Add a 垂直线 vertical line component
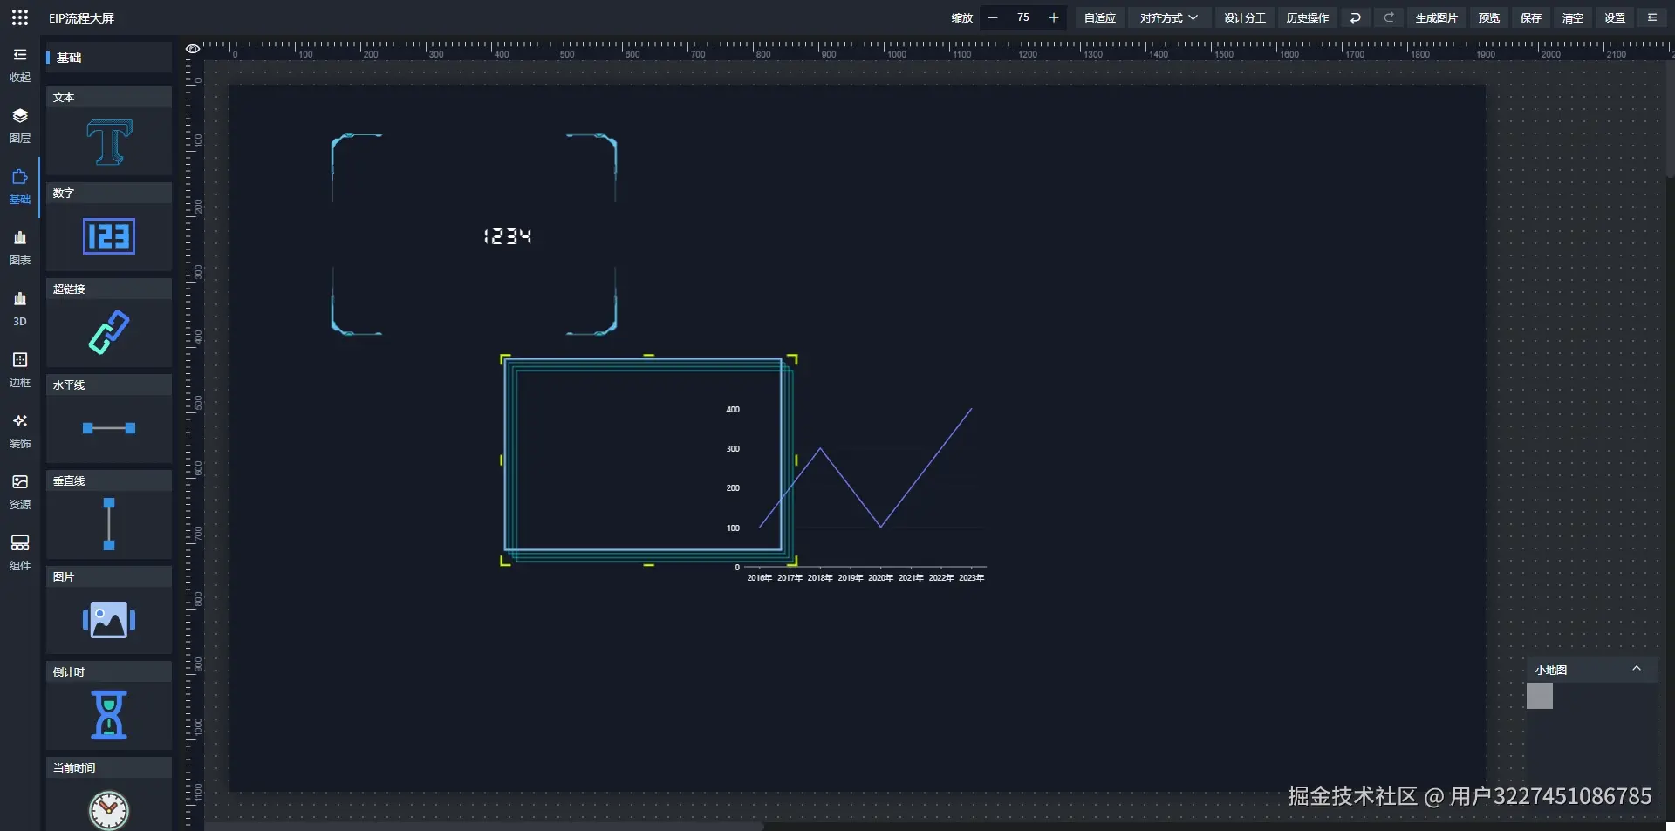This screenshot has width=1675, height=831. point(109,514)
